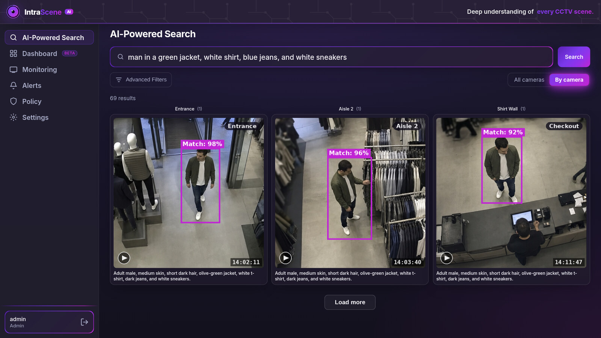This screenshot has height=338, width=601.
Task: Open the Dashboard sidebar item
Action: click(49, 53)
